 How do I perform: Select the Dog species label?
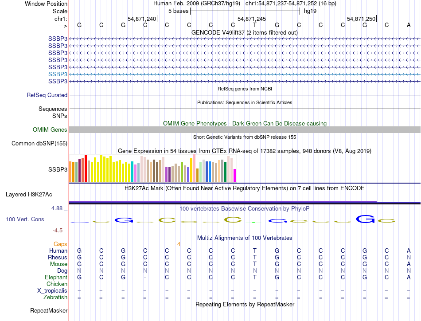pos(62,271)
